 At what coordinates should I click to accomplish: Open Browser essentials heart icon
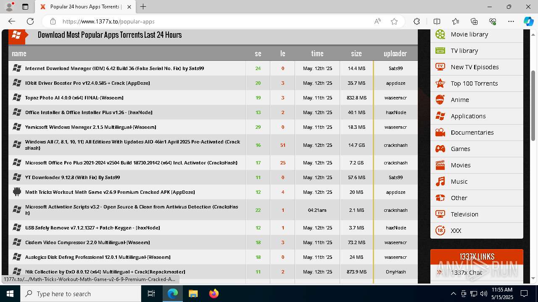(493, 21)
